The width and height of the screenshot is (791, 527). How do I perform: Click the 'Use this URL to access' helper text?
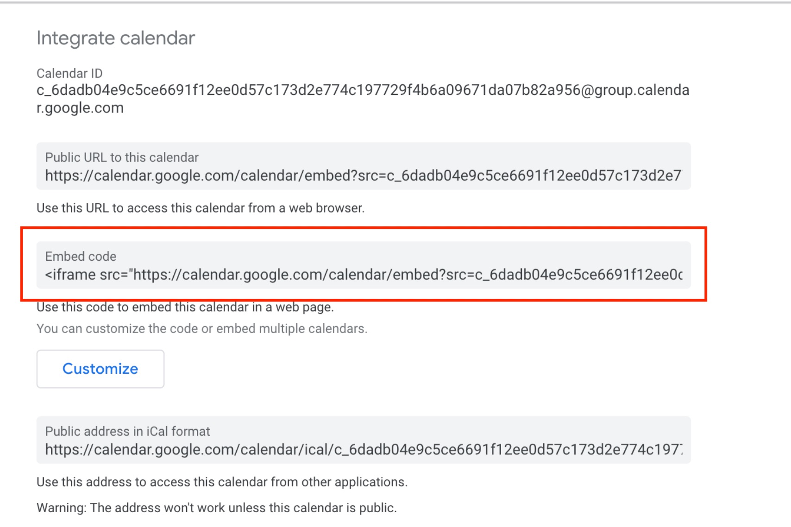pos(201,208)
